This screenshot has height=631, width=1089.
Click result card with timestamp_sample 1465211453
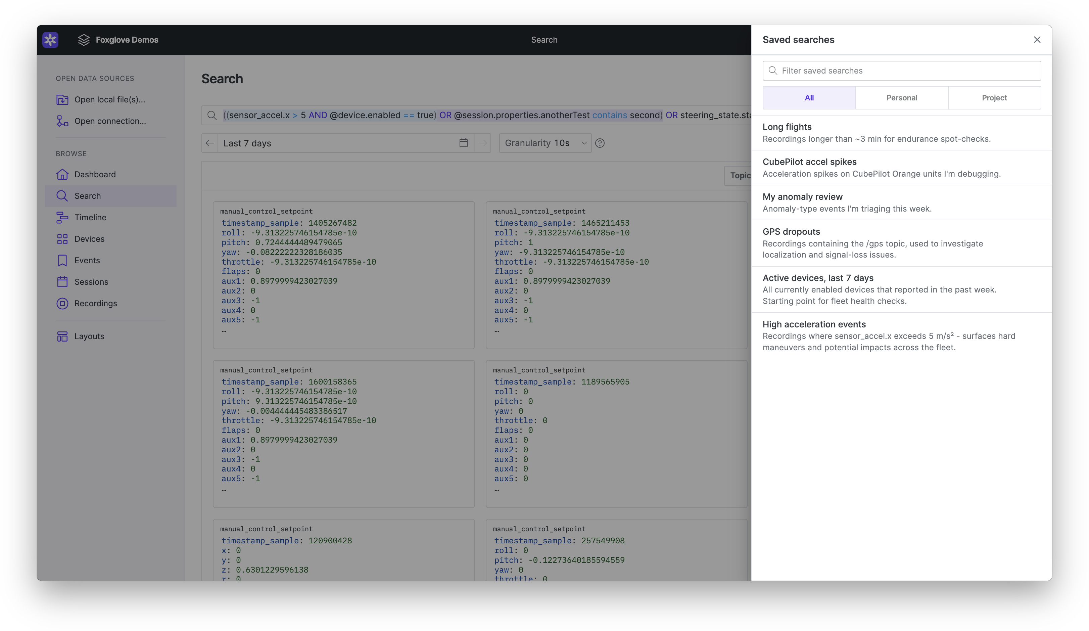tap(616, 275)
